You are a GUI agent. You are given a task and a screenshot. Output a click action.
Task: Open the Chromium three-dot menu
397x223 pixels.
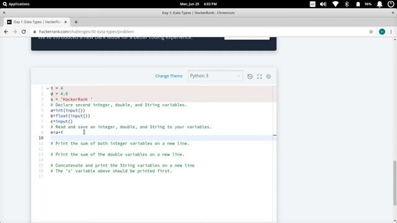tap(391, 32)
